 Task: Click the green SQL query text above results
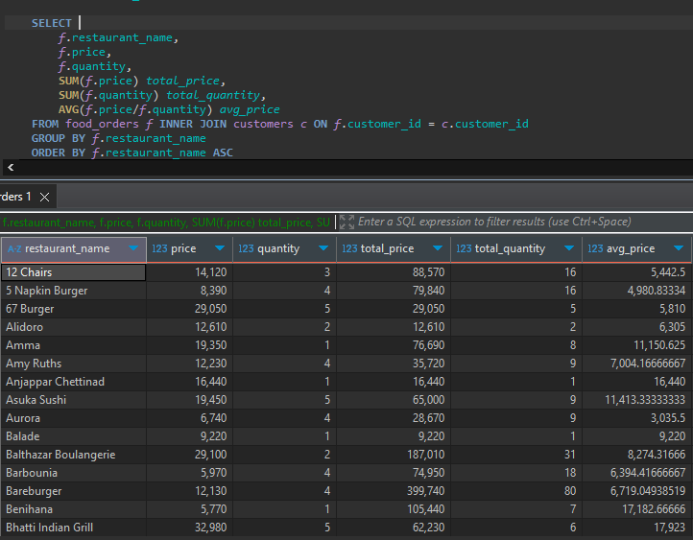tap(166, 223)
